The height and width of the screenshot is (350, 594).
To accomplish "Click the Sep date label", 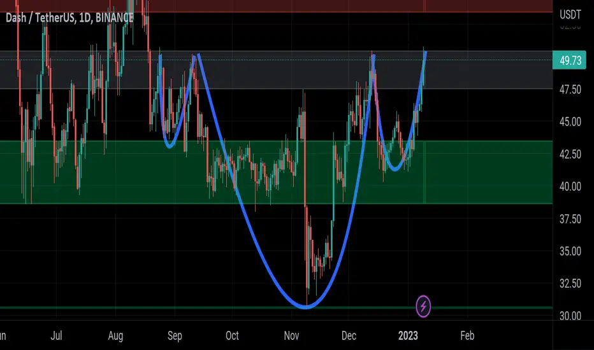I will click(x=175, y=336).
